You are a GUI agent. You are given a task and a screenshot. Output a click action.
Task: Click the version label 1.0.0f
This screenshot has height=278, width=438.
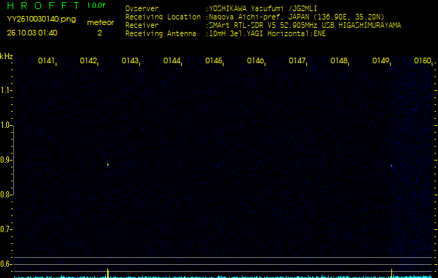tap(96, 6)
